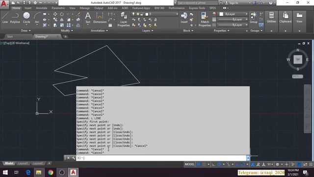The image size is (314, 177).
Task: Open the View panel in ribbon
Action: click(299, 18)
